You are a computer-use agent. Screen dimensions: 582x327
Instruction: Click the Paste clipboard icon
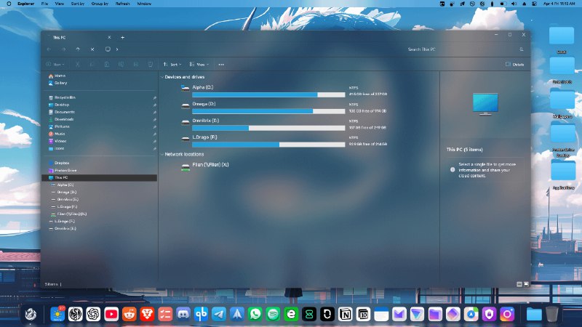click(x=107, y=65)
